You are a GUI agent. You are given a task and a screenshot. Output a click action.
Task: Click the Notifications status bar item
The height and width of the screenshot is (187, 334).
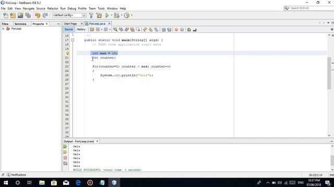click(16, 175)
